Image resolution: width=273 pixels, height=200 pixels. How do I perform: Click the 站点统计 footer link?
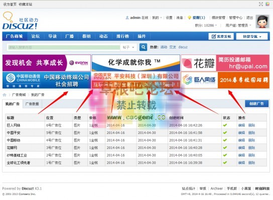[189, 188]
